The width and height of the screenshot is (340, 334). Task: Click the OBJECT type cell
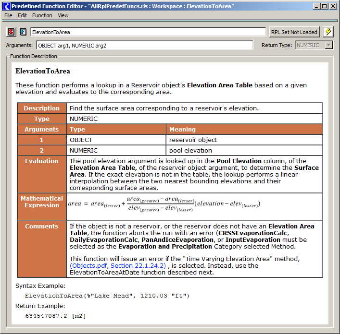click(116, 140)
